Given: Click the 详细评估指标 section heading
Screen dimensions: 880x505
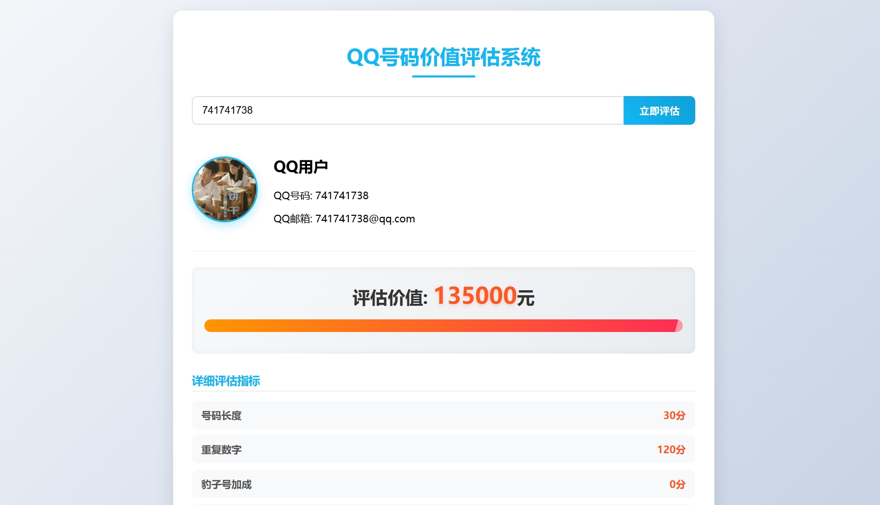Looking at the screenshot, I should coord(226,381).
